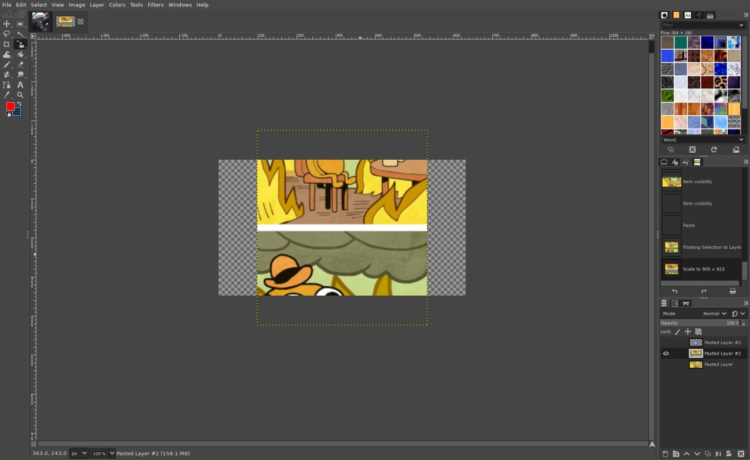Pick the Fuzzy Select magic wand tool
The width and height of the screenshot is (750, 460).
coord(21,34)
